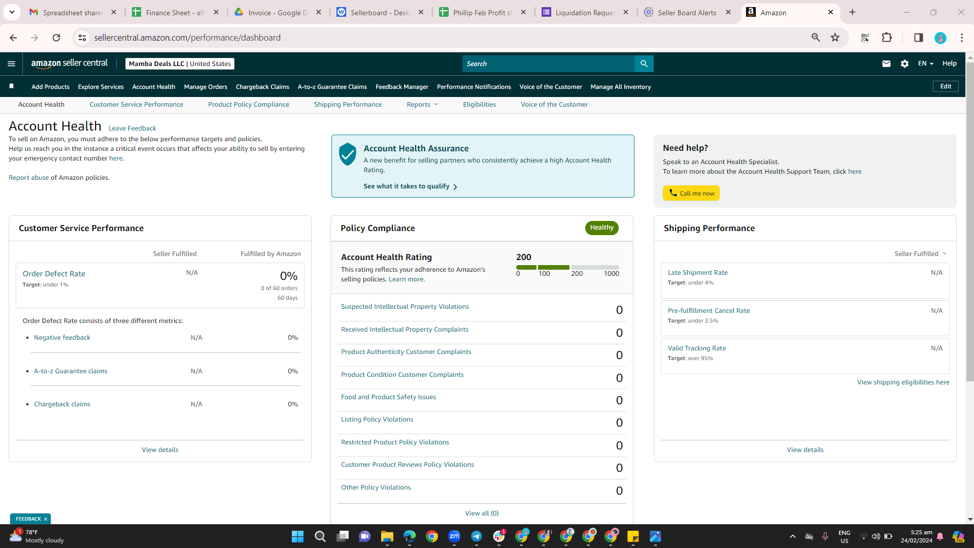This screenshot has width=974, height=548.
Task: Open Telegram from the taskbar
Action: pyautogui.click(x=477, y=536)
